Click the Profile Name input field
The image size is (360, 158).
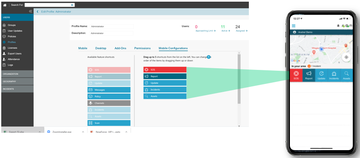[112, 26]
